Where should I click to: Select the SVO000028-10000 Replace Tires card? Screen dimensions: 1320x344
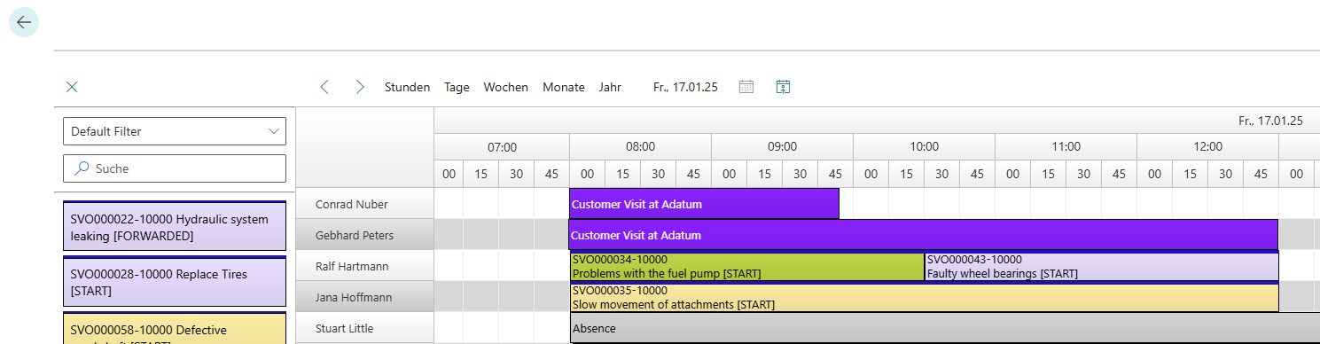click(175, 281)
